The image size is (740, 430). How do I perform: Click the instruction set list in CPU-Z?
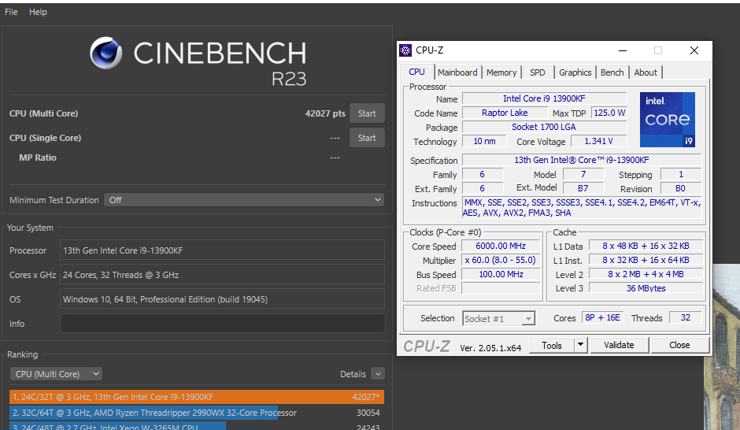click(582, 208)
